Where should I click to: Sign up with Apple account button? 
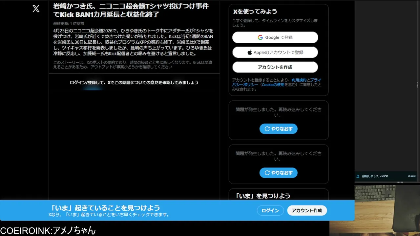tap(275, 52)
